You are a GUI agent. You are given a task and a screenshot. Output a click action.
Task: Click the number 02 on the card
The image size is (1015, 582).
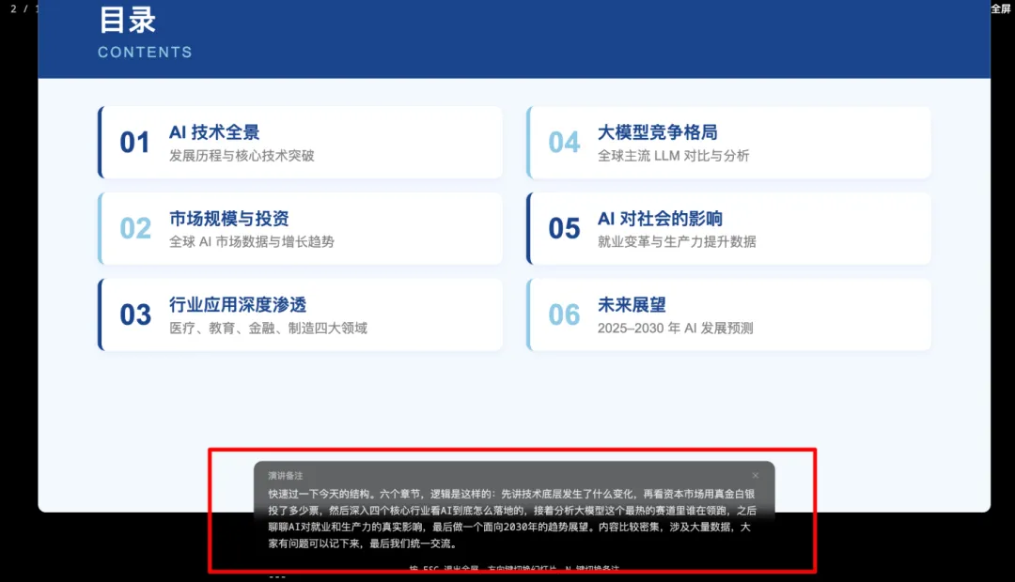[135, 229]
